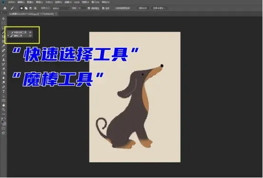
Task: Select the History Brush tool
Action: (3, 64)
